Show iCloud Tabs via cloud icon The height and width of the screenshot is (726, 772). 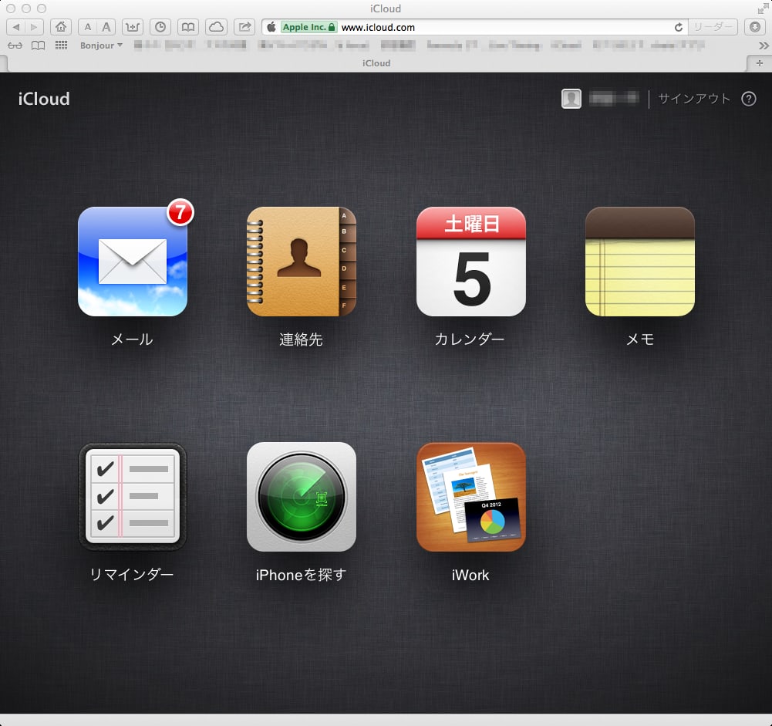pos(216,27)
